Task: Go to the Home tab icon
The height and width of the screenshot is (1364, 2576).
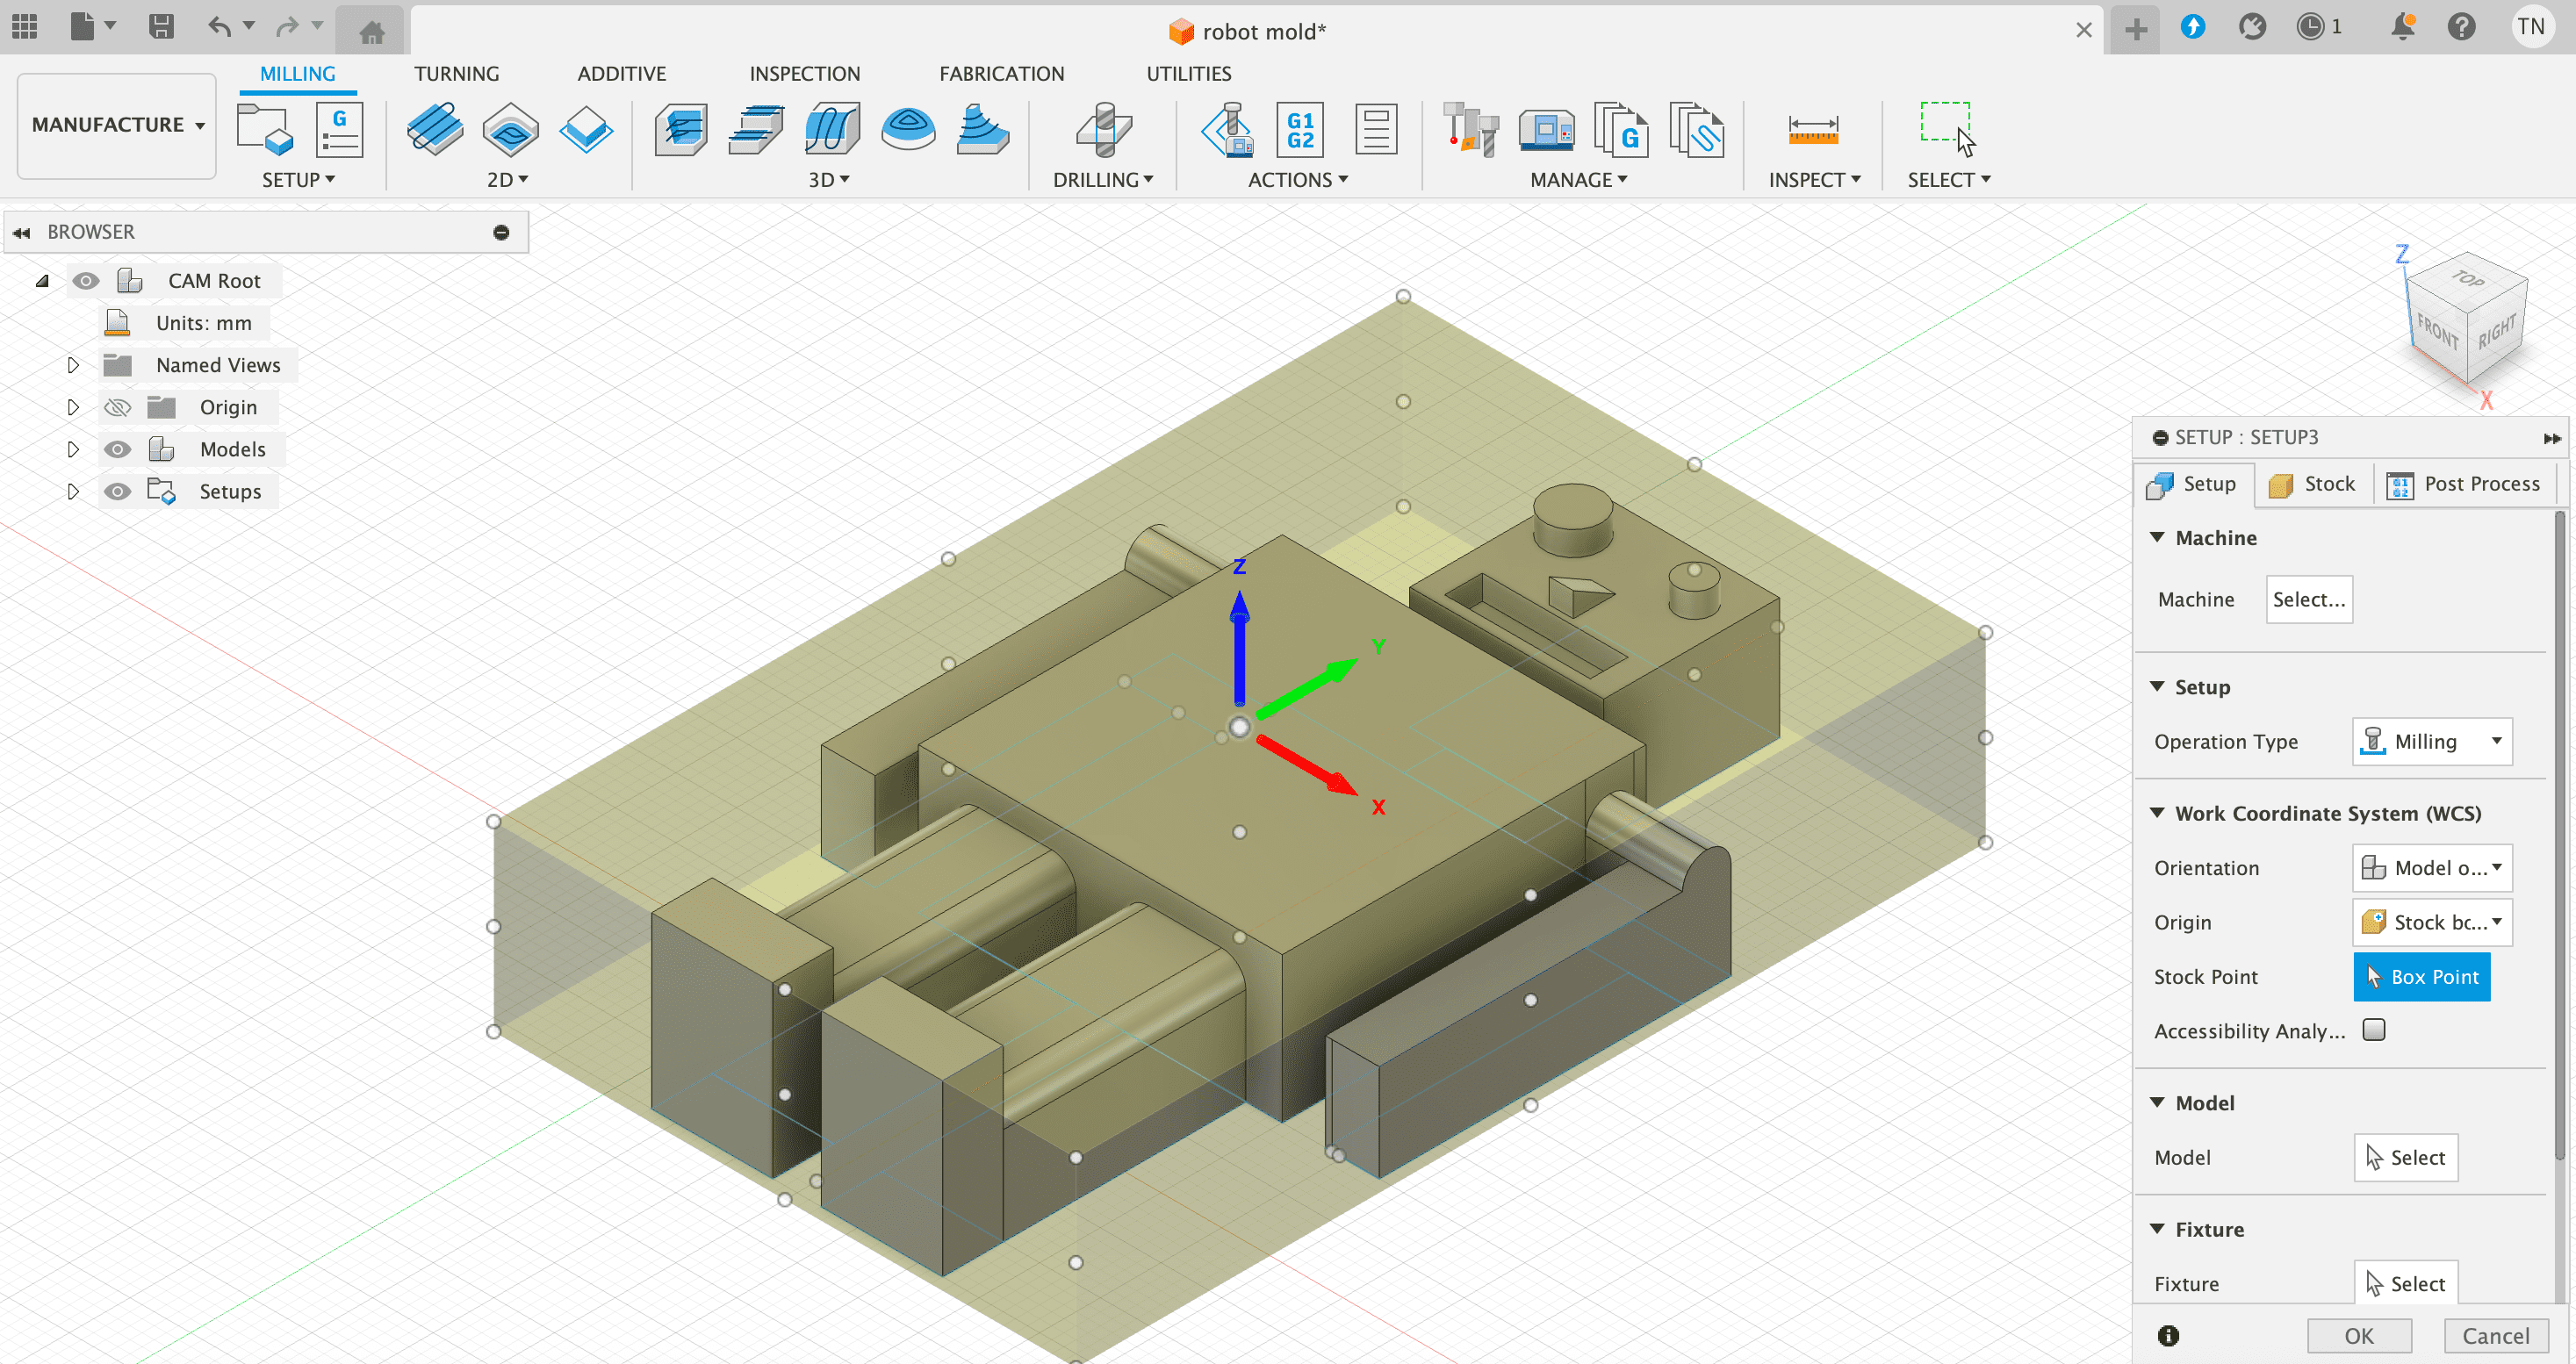Action: click(371, 32)
